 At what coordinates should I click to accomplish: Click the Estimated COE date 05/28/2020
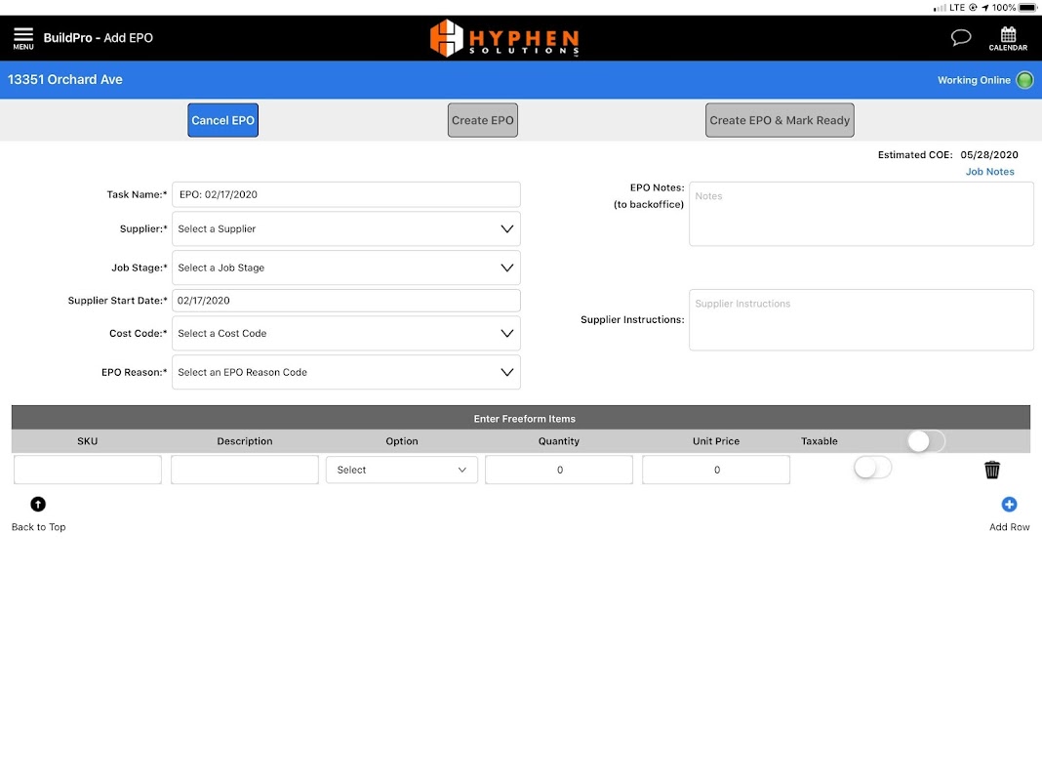989,154
